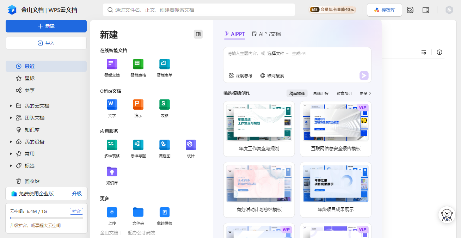The height and width of the screenshot is (238, 461).
Task: Enable 深度思考 deep thinking
Action: (x=241, y=75)
